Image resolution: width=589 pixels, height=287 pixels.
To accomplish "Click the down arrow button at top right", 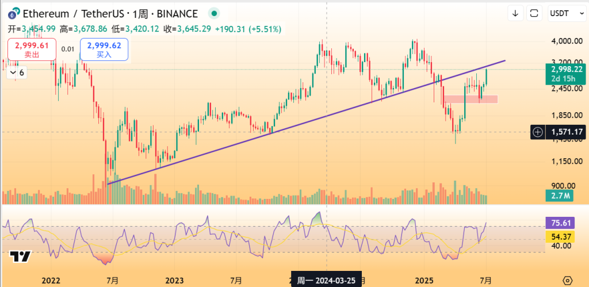I will (515, 14).
